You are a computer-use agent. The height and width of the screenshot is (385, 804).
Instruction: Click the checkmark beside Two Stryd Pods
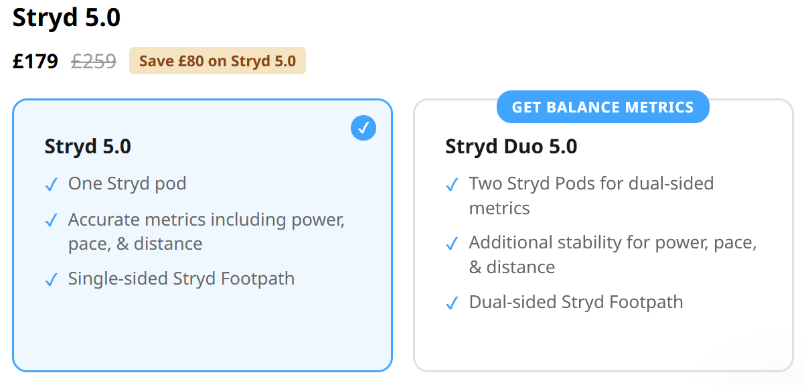point(453,185)
